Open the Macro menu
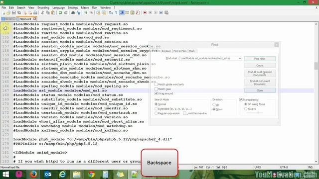 pyautogui.click(x=85, y=7)
